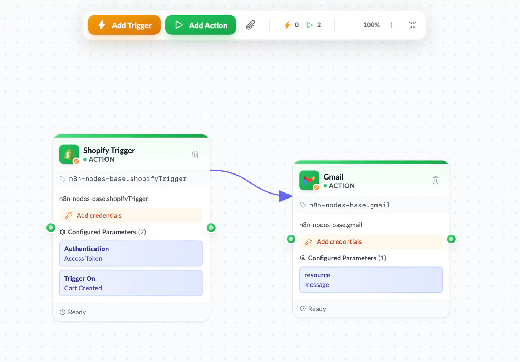Click the Shopify logo icon on the trigger node
This screenshot has width=520, height=362.
coord(69,154)
